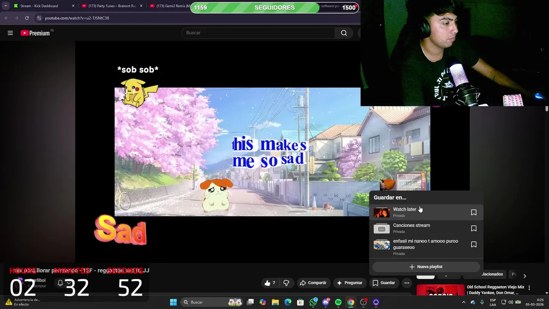Close the Stream - Kick Dashboard tab
This screenshot has width=549, height=309.
point(73,6)
